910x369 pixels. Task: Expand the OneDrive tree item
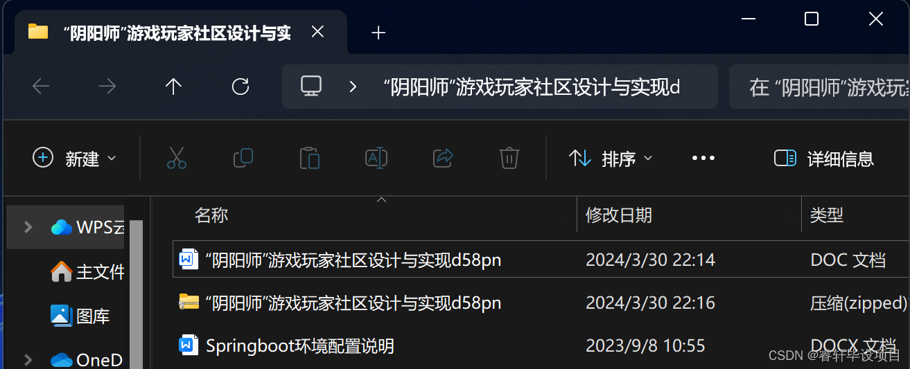[28, 359]
